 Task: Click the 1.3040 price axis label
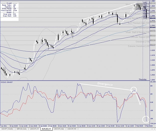(x=153, y=65)
